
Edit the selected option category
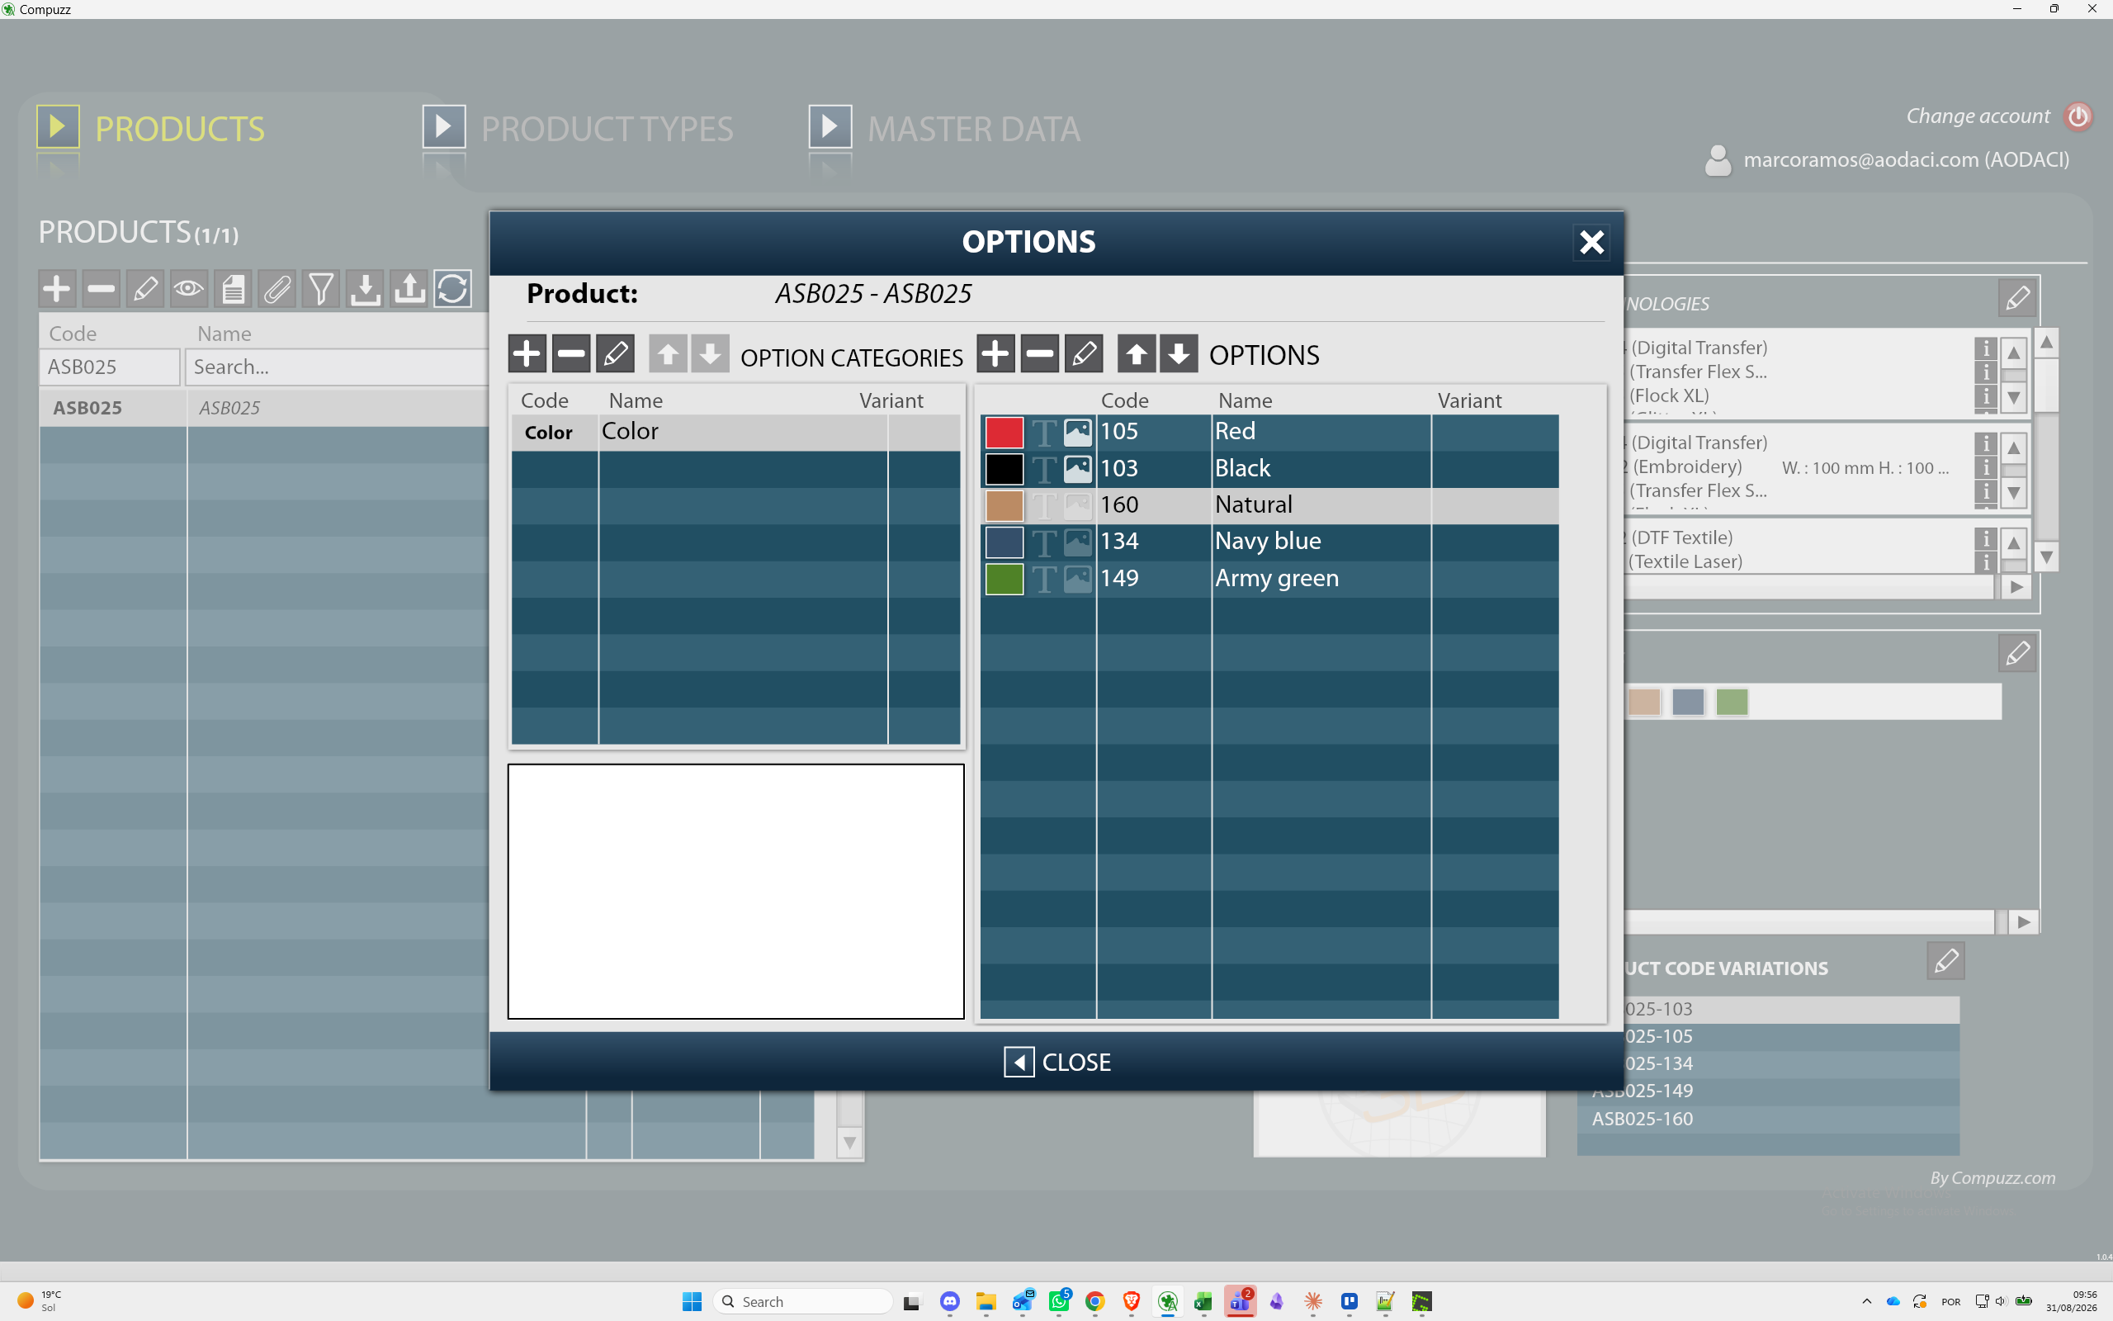click(615, 354)
